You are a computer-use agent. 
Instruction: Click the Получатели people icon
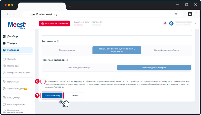[x=4, y=82]
